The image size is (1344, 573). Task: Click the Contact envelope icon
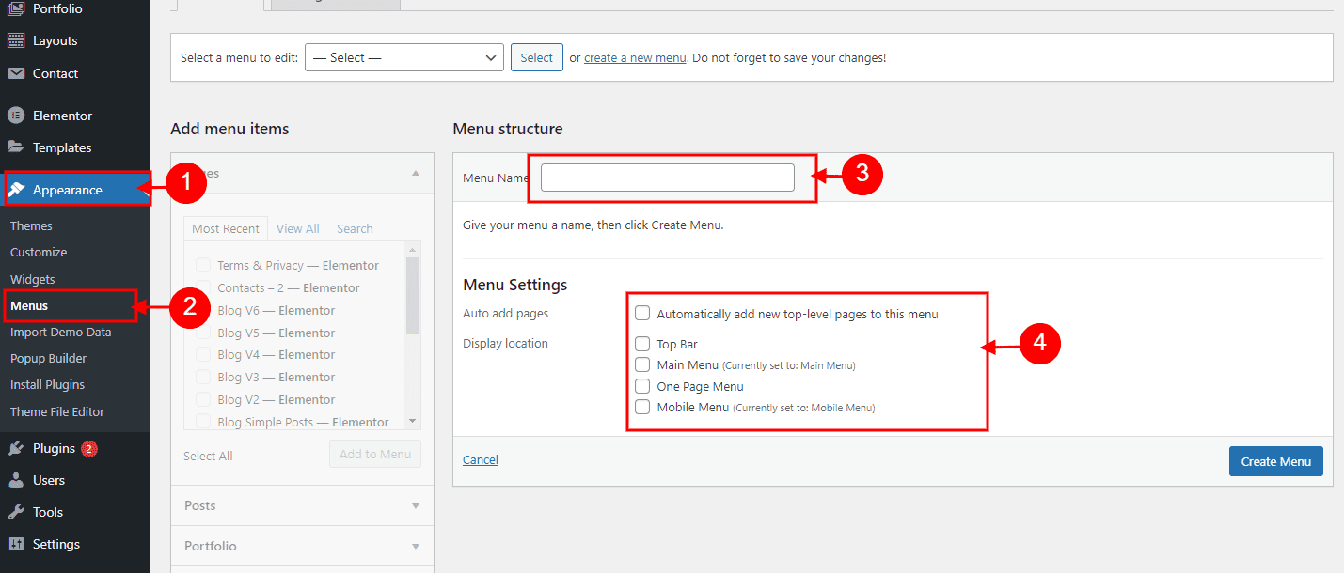(x=16, y=73)
